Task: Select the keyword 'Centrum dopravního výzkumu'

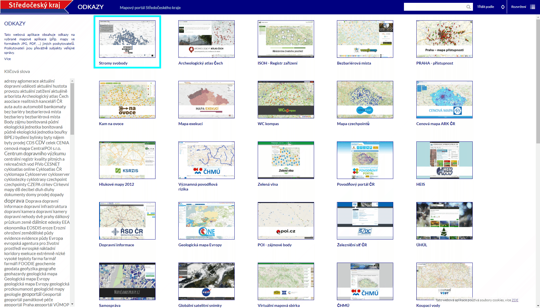Action: point(35,154)
